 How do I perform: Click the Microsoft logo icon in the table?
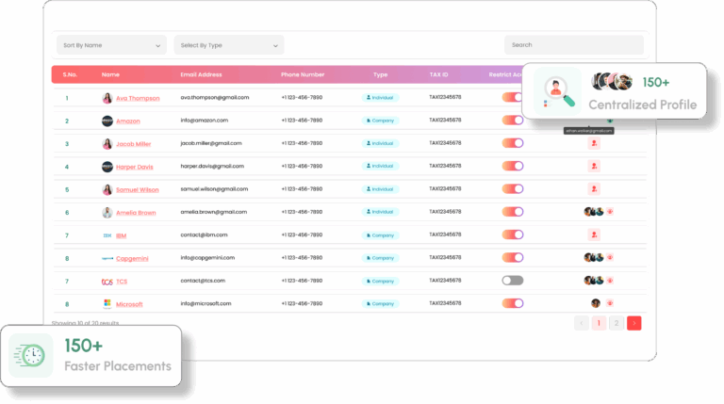point(107,304)
